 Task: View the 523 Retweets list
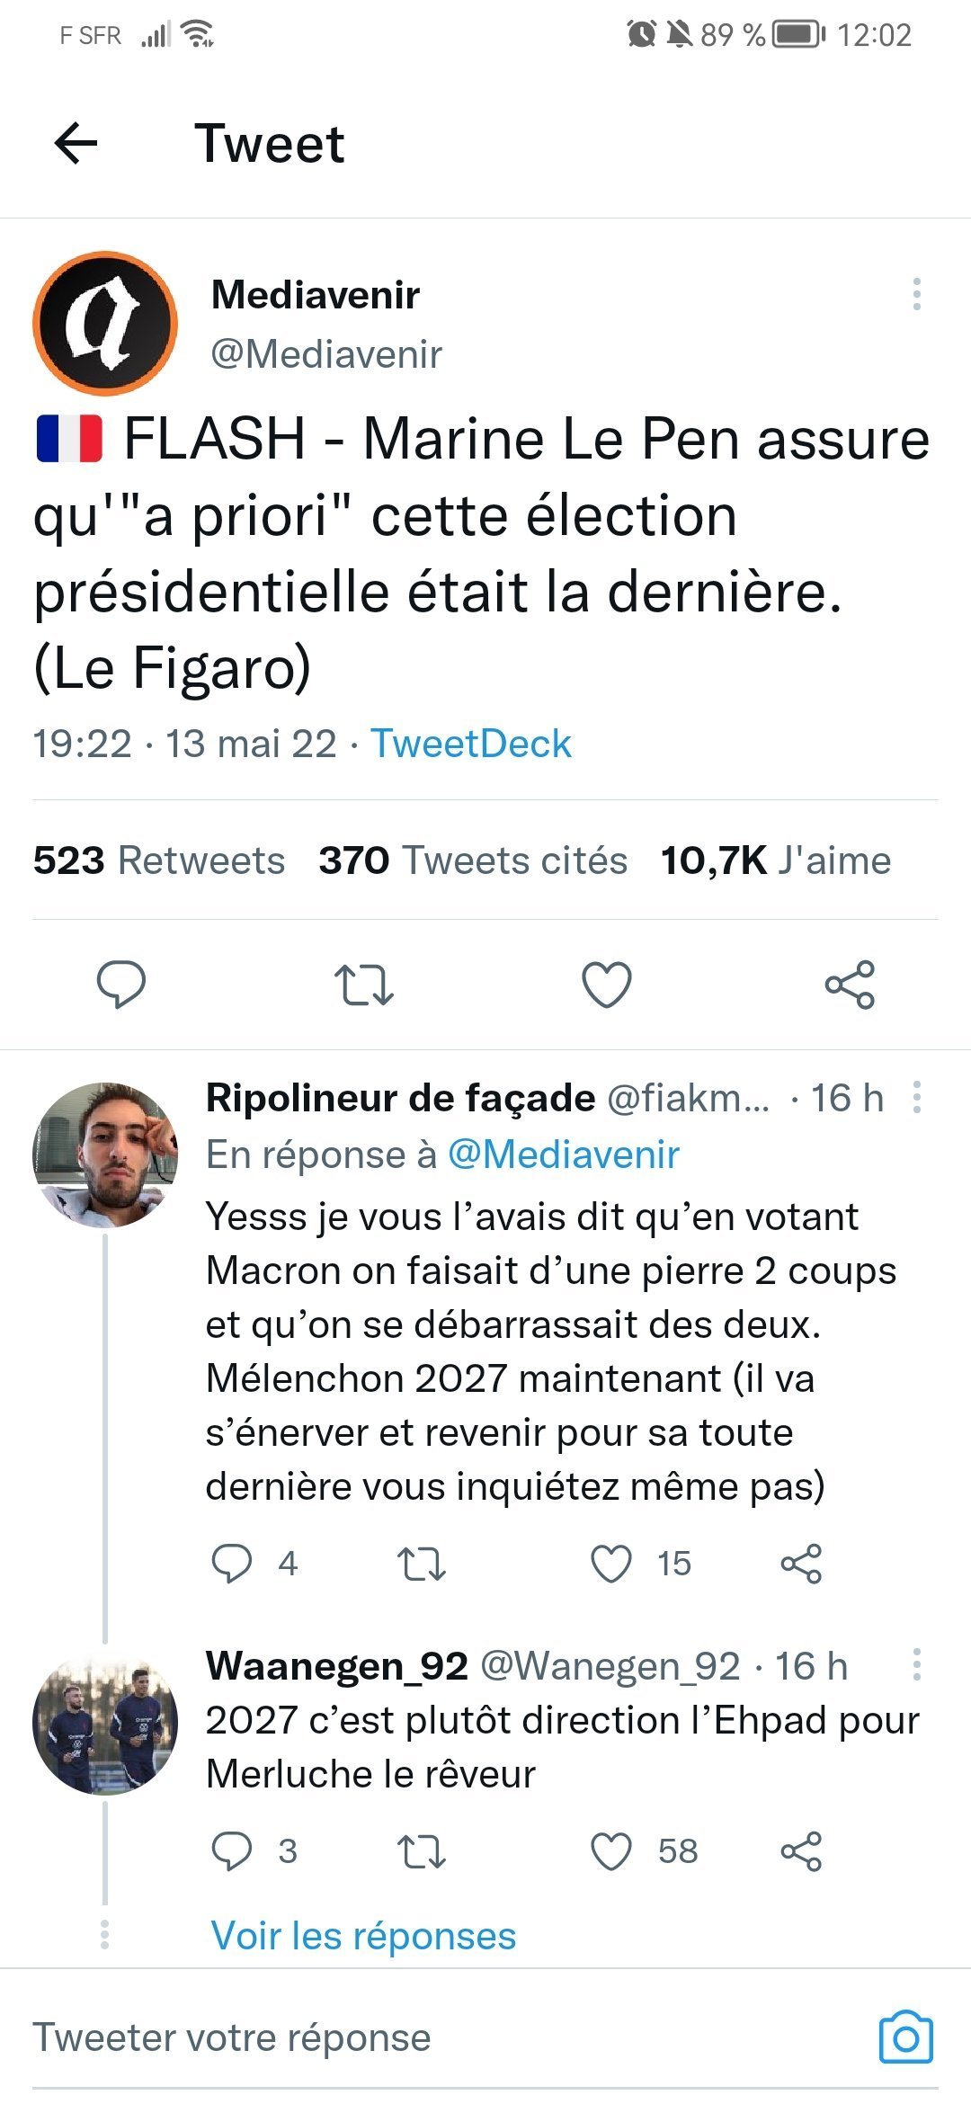pos(159,860)
